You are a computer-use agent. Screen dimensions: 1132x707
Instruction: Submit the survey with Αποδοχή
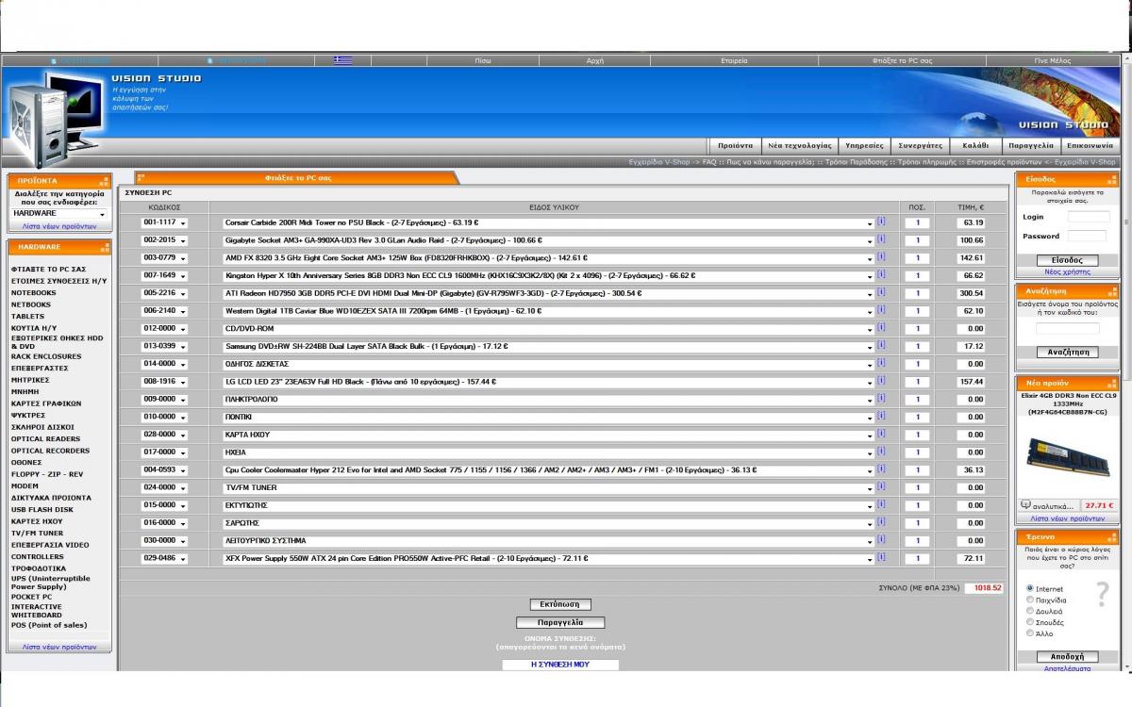point(1066,656)
